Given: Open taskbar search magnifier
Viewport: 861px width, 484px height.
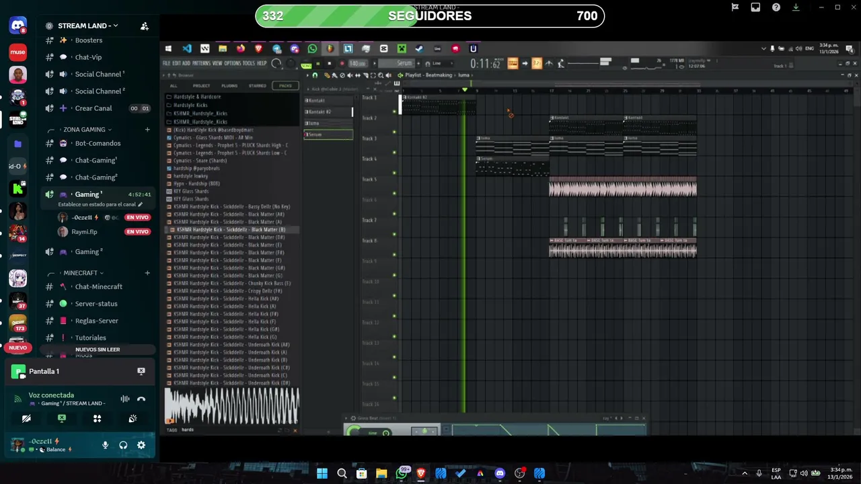Looking at the screenshot, I should coord(342,473).
